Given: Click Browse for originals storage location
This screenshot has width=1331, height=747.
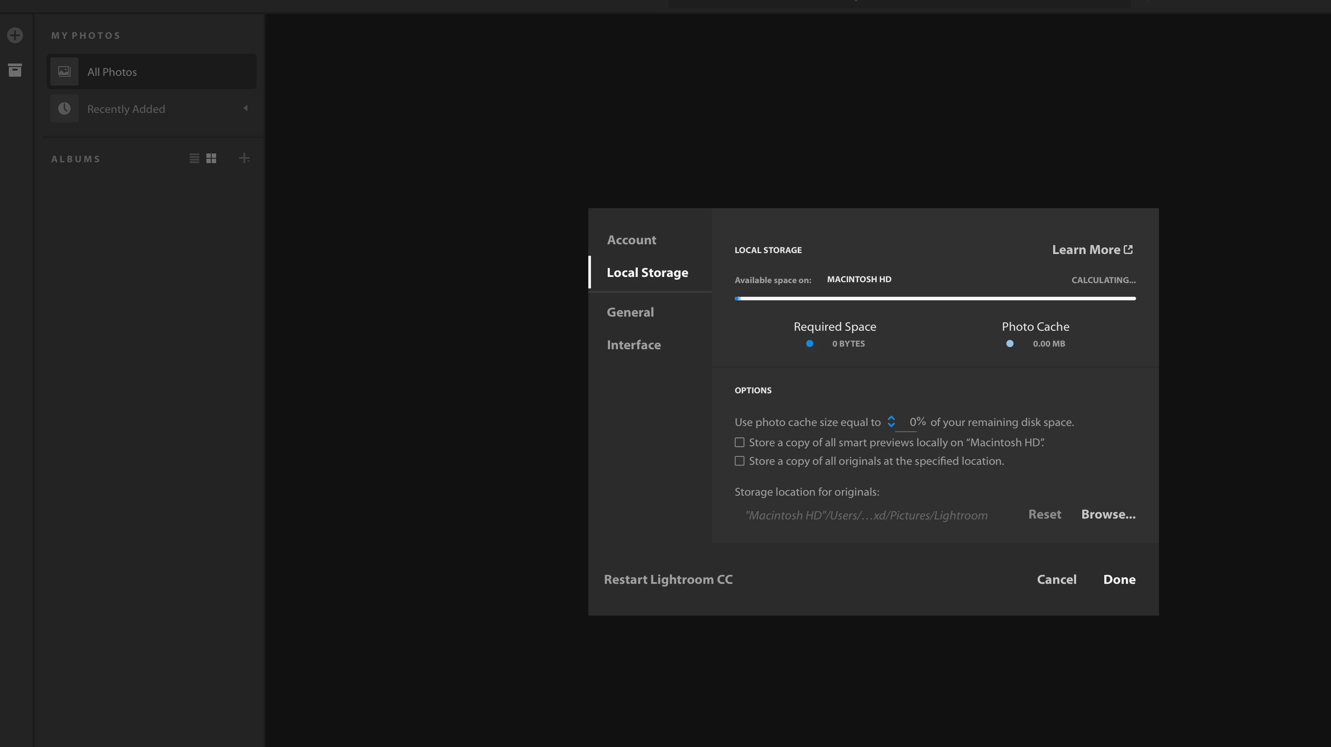Looking at the screenshot, I should 1108,515.
